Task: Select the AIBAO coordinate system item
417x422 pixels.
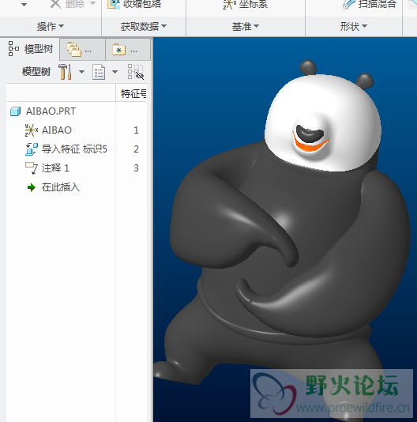Action: pyautogui.click(x=57, y=130)
